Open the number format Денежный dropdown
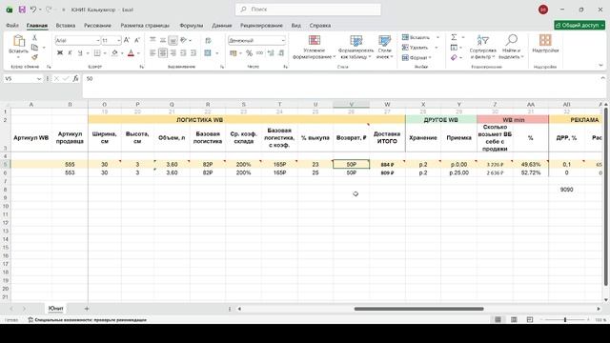Screen dimensions: 610x343 [x=283, y=40]
